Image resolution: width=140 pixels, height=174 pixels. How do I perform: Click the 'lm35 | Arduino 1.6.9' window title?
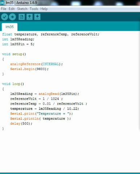point(21,3)
